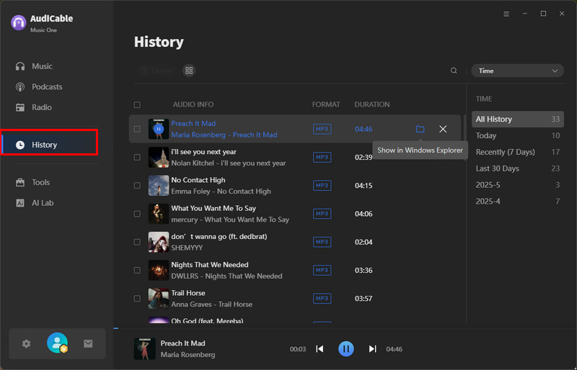Click the MP3 badge for No Contact High

pos(322,186)
